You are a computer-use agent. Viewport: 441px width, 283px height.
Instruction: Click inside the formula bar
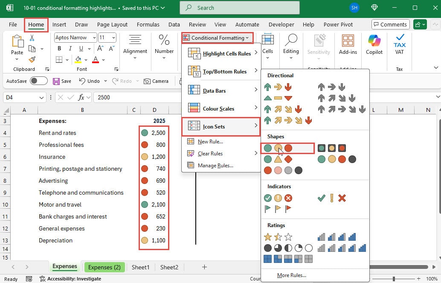128,97
